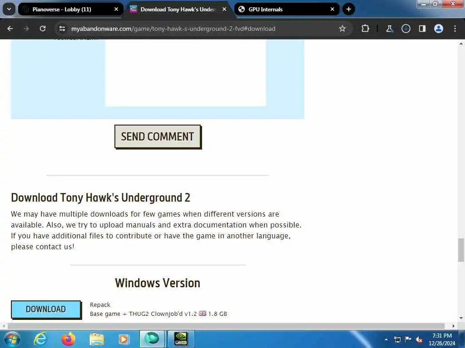Open Chrome Labs flask icon
465x348 pixels.
click(x=389, y=29)
